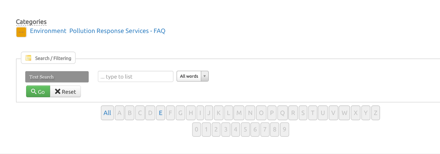Open Pollution Response Services - FAQ link
This screenshot has height=154, width=440.
tap(117, 31)
